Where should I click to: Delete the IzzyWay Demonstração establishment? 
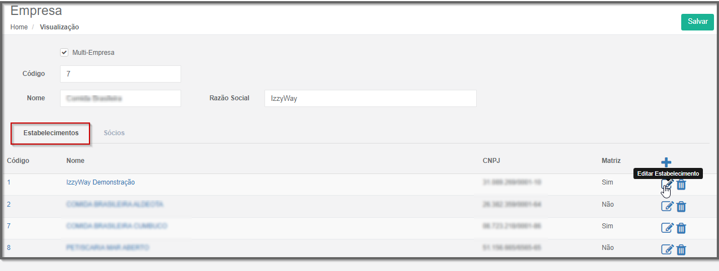(681, 185)
